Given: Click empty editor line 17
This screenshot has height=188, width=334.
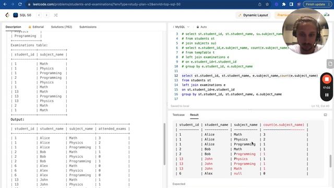Looking at the screenshot, I should tap(249, 99).
